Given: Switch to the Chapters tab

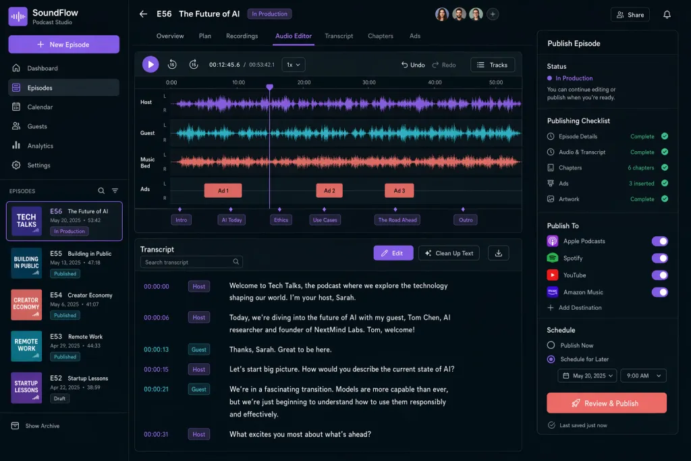Looking at the screenshot, I should coord(381,36).
